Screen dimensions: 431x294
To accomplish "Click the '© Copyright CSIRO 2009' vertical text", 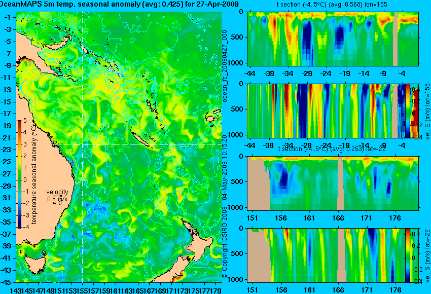I will pos(225,243).
